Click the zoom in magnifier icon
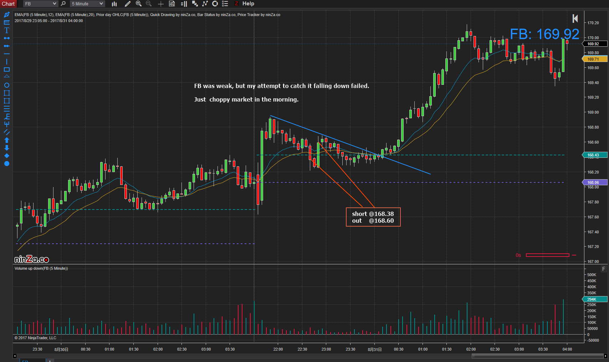Viewport: 609px width, 362px height. pyautogui.click(x=139, y=4)
